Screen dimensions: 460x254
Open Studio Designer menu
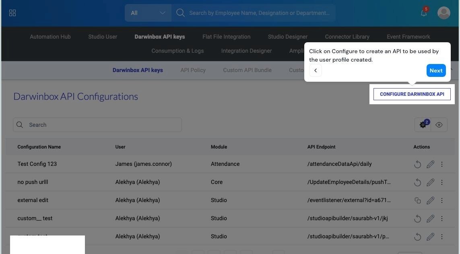point(287,37)
